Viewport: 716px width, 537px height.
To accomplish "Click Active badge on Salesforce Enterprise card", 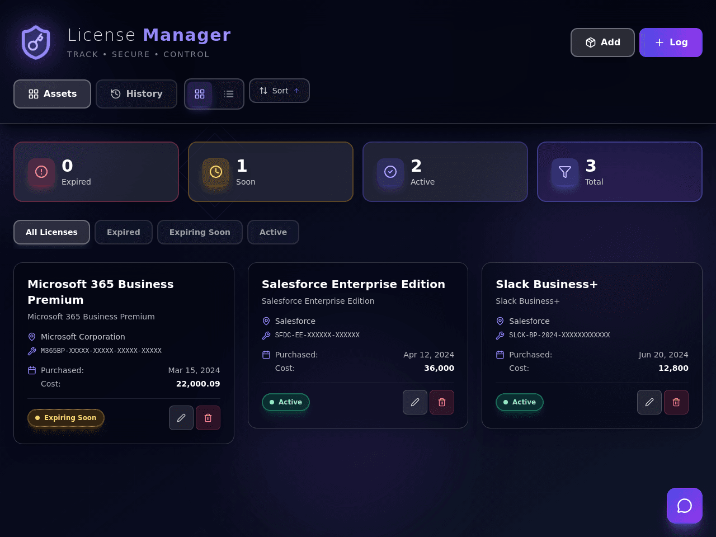I will [285, 402].
